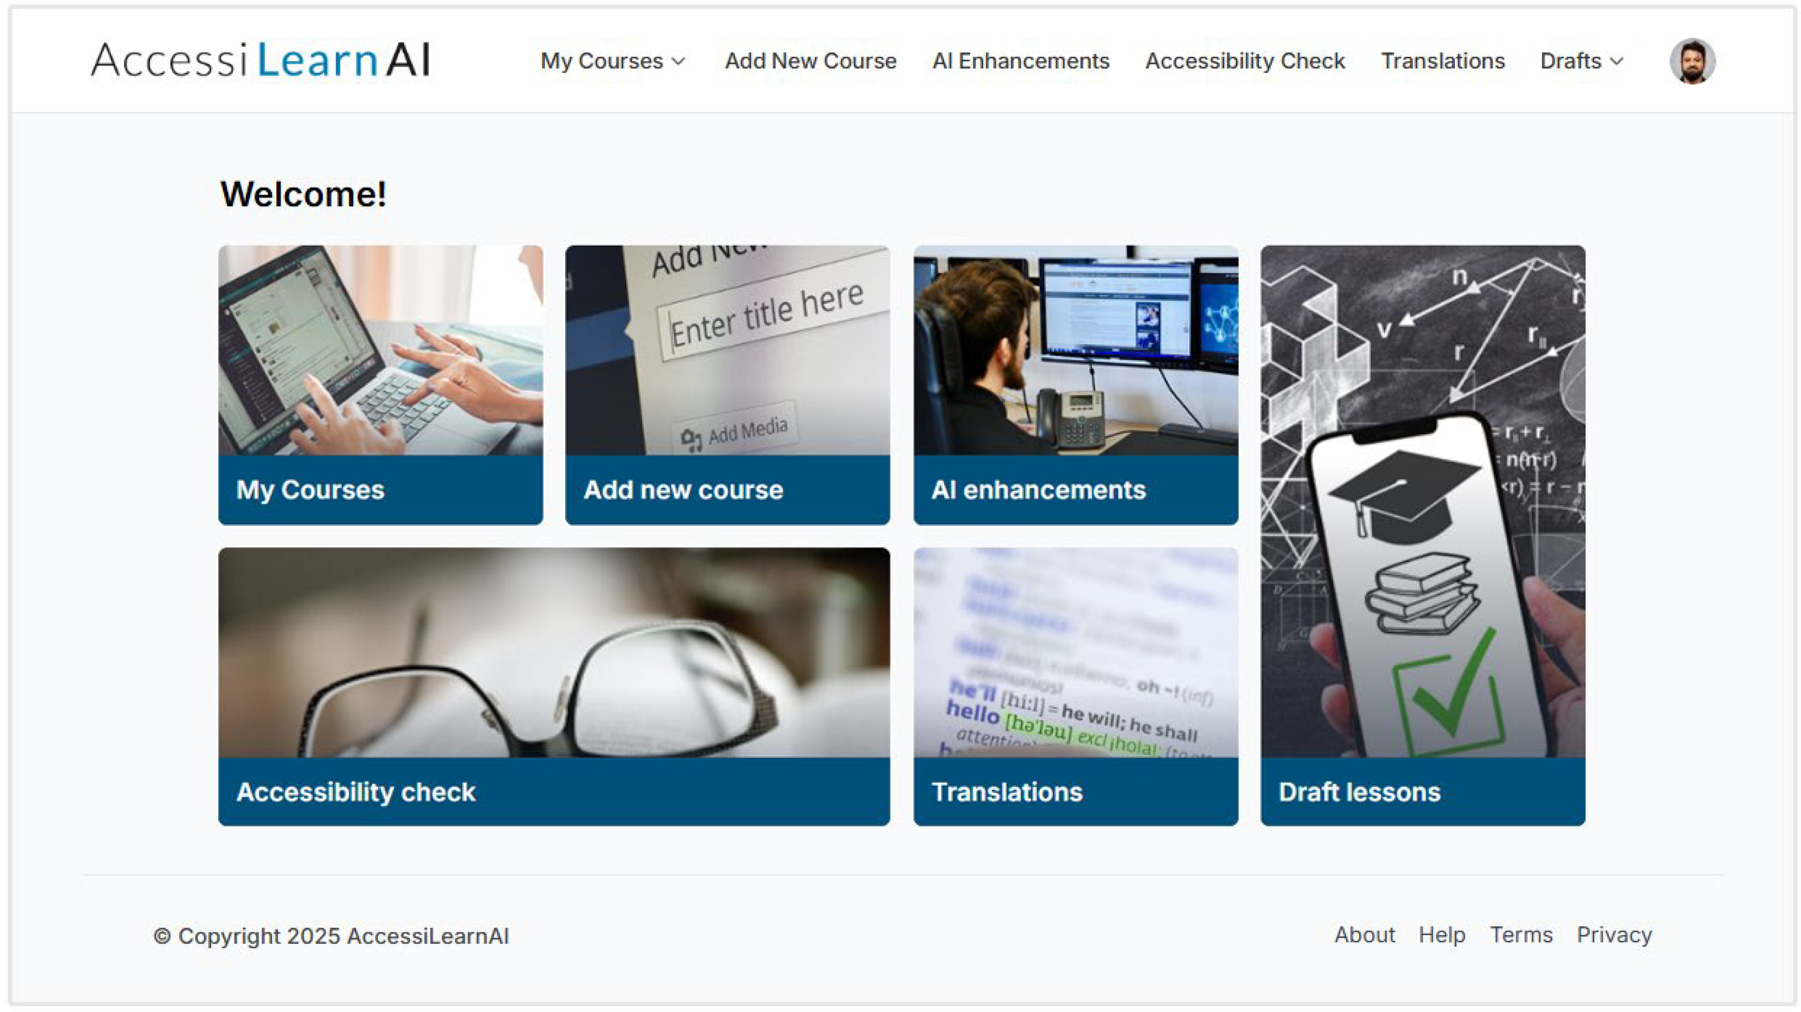This screenshot has height=1012, width=1801.
Task: Select Translations in the top navigation
Action: pyautogui.click(x=1442, y=61)
